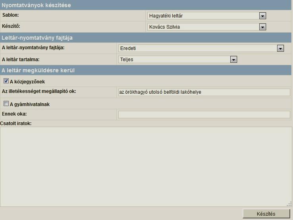Screen dimensions: 293x220
Task: Click the Az illetékességet megállapító ok: label
Action: pos(39,91)
